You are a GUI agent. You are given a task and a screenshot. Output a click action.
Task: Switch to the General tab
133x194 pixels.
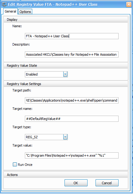(x=10, y=11)
